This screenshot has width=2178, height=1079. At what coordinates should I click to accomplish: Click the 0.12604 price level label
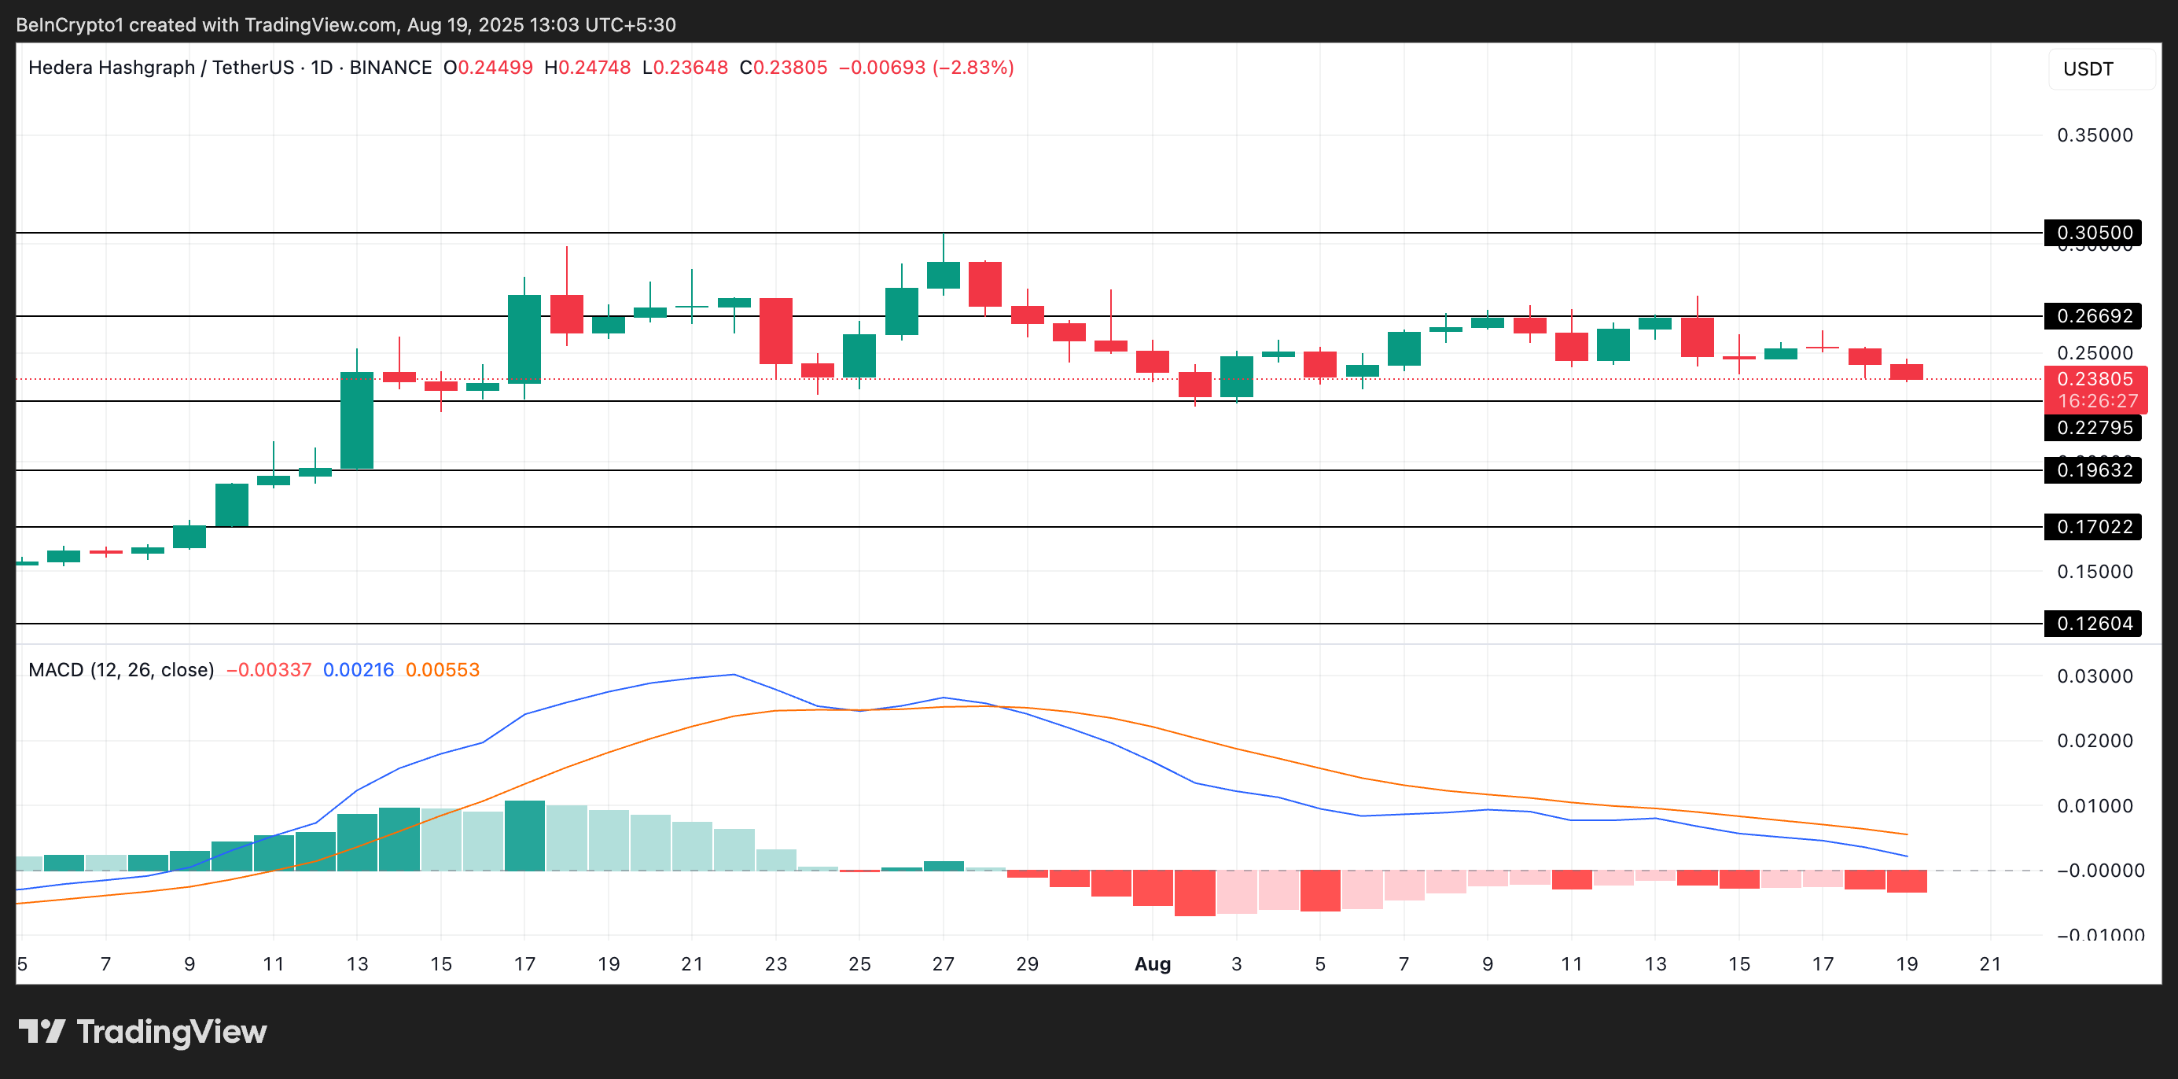coord(2093,624)
